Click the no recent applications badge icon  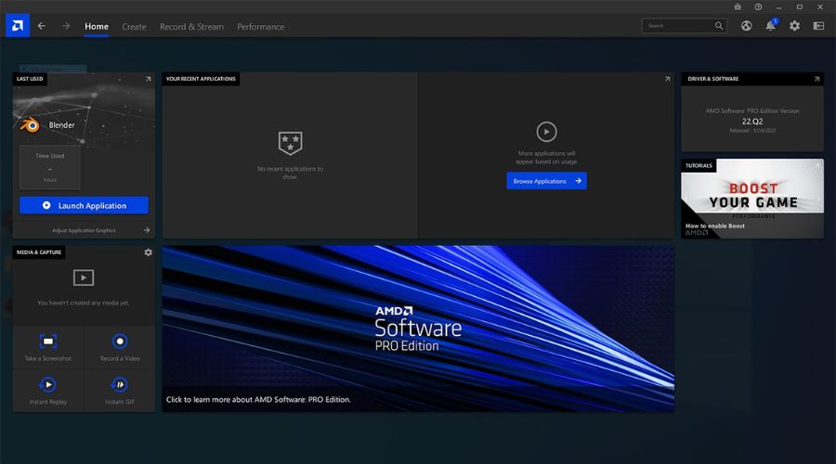[290, 143]
